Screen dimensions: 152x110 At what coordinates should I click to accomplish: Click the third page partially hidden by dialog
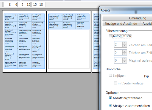(95, 41)
